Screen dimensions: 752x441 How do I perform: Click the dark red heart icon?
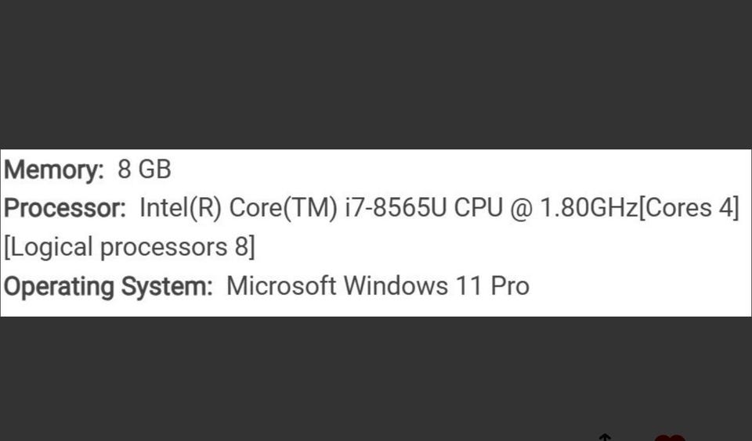click(669, 437)
